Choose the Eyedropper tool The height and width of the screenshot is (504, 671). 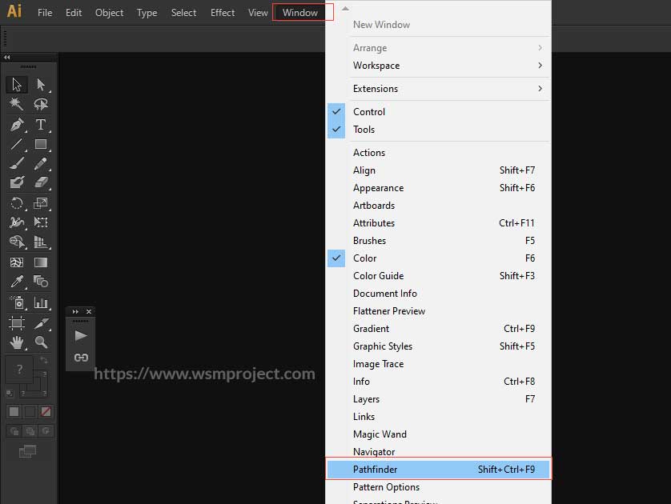(16, 281)
